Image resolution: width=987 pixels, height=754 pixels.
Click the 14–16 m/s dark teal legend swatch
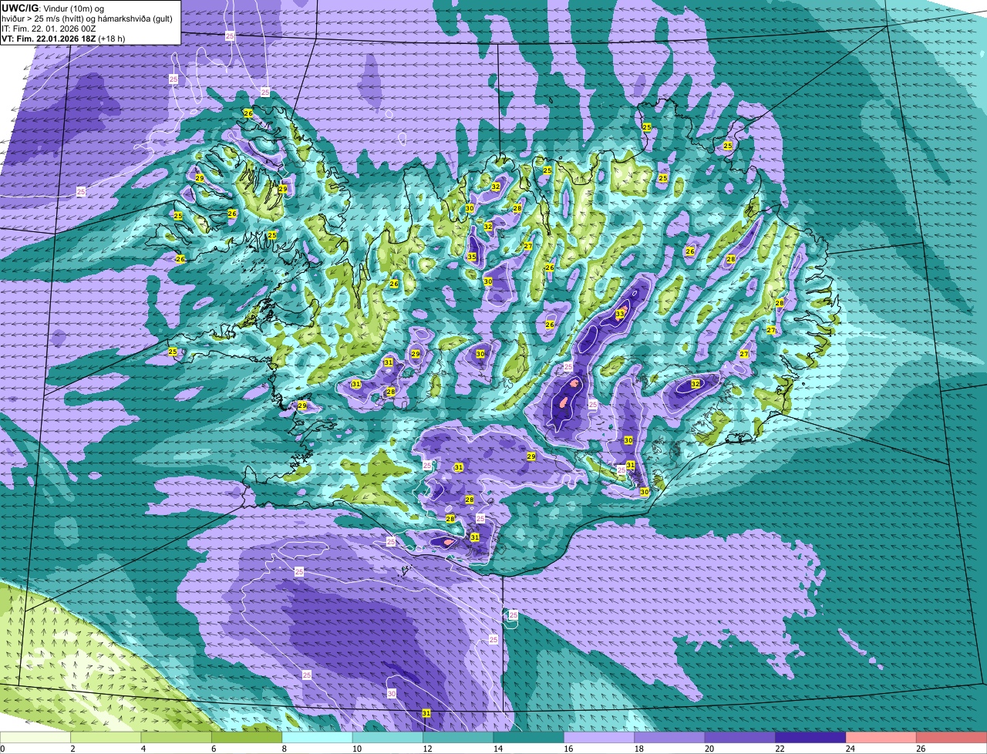coord(529,737)
